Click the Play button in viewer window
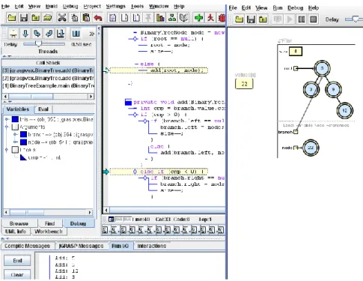 pos(290,19)
